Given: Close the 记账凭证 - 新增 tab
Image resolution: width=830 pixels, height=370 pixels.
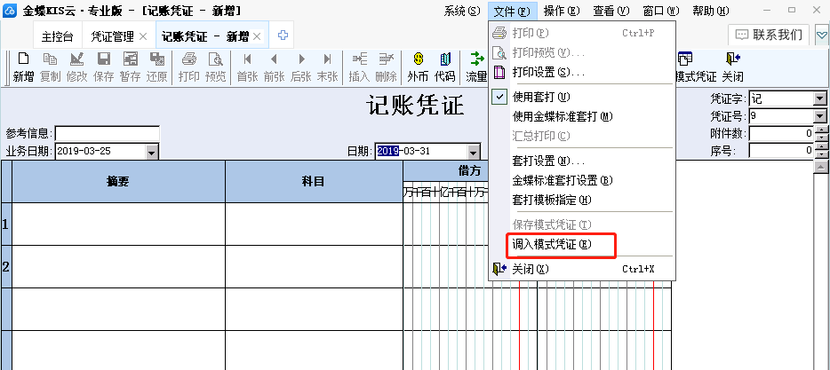Looking at the screenshot, I should (257, 36).
